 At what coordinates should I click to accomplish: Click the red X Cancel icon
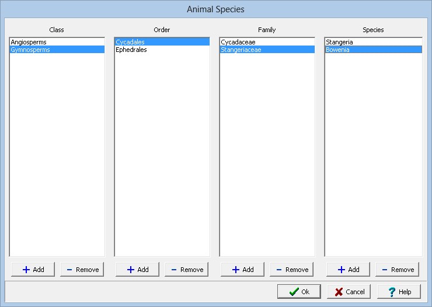pyautogui.click(x=339, y=292)
